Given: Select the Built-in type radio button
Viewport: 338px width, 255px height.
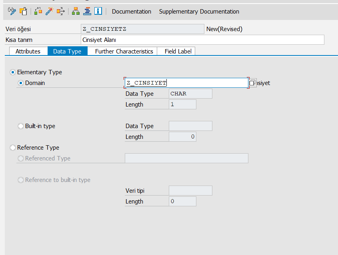Looking at the screenshot, I should point(21,126).
